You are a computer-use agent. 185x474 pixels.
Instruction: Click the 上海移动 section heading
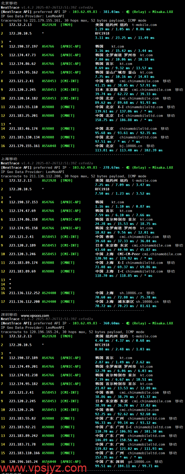click(9, 158)
